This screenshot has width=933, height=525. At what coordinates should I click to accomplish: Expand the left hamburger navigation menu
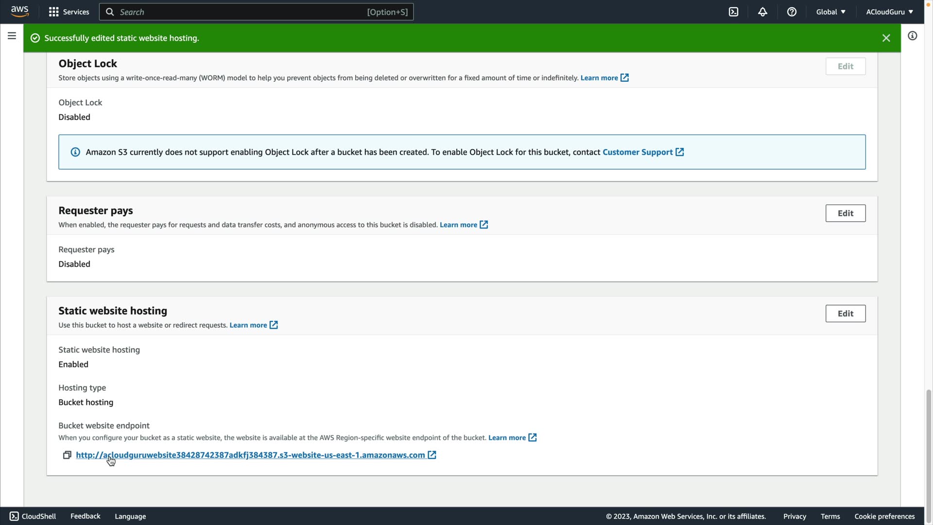coord(12,36)
